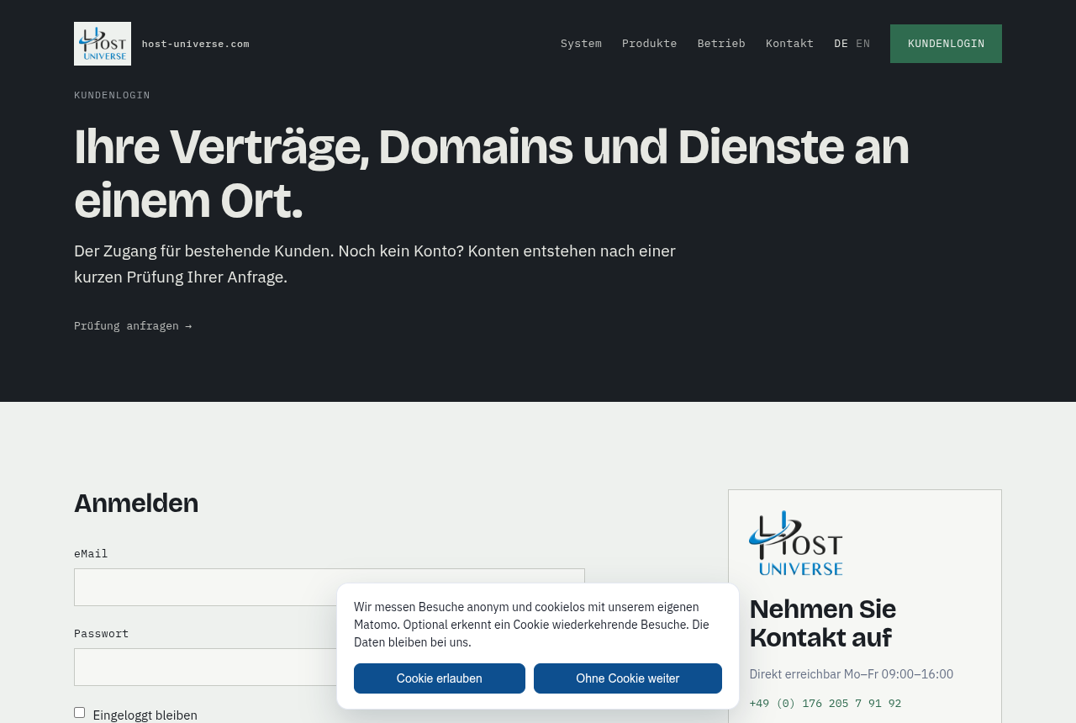Switch language to DE

click(x=841, y=44)
